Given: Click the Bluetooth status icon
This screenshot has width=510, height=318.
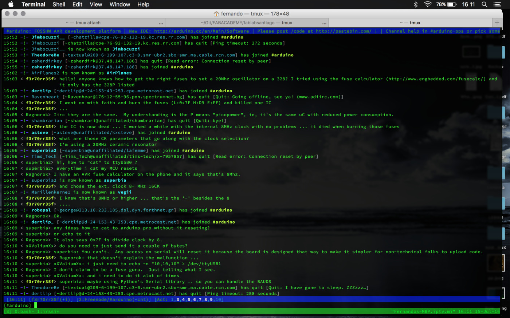Looking at the screenshot, I should (416, 4).
